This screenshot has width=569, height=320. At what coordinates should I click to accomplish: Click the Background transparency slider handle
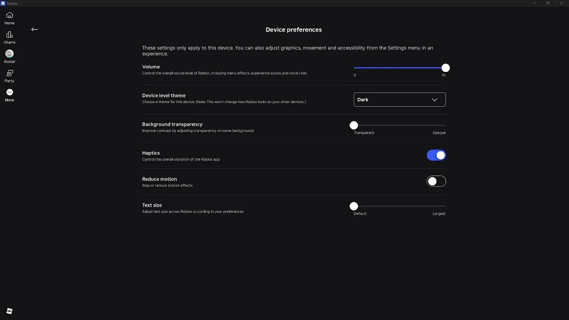pos(354,125)
